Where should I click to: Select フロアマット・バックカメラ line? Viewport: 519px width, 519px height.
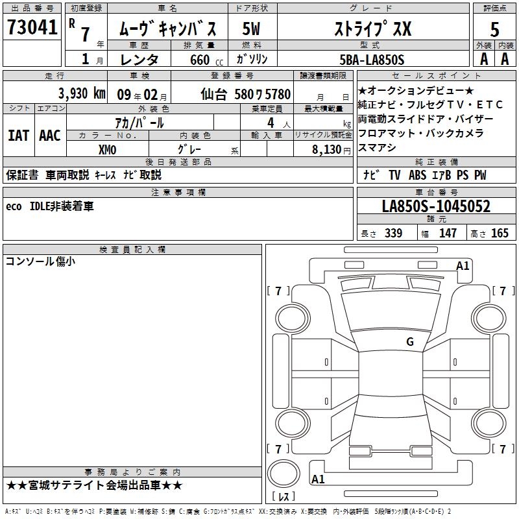[421, 133]
